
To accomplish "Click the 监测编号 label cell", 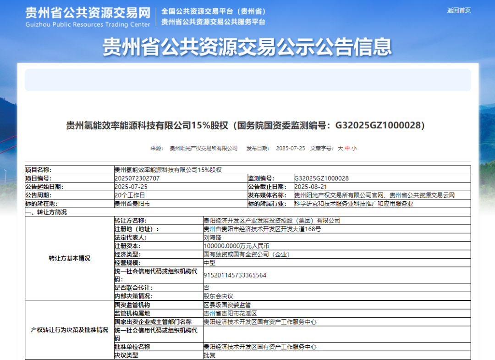I will click(270, 178).
